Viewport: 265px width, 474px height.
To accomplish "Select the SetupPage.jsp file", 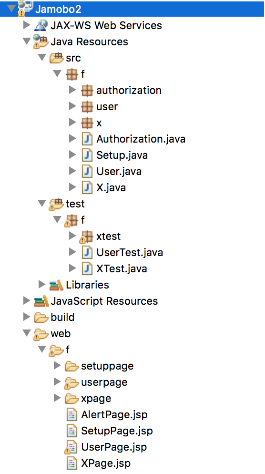I will [117, 431].
